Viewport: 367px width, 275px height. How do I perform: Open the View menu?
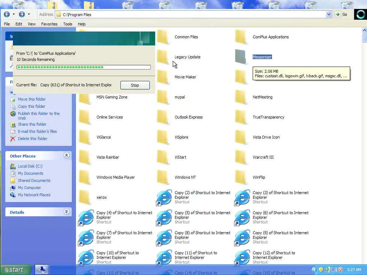(32, 24)
